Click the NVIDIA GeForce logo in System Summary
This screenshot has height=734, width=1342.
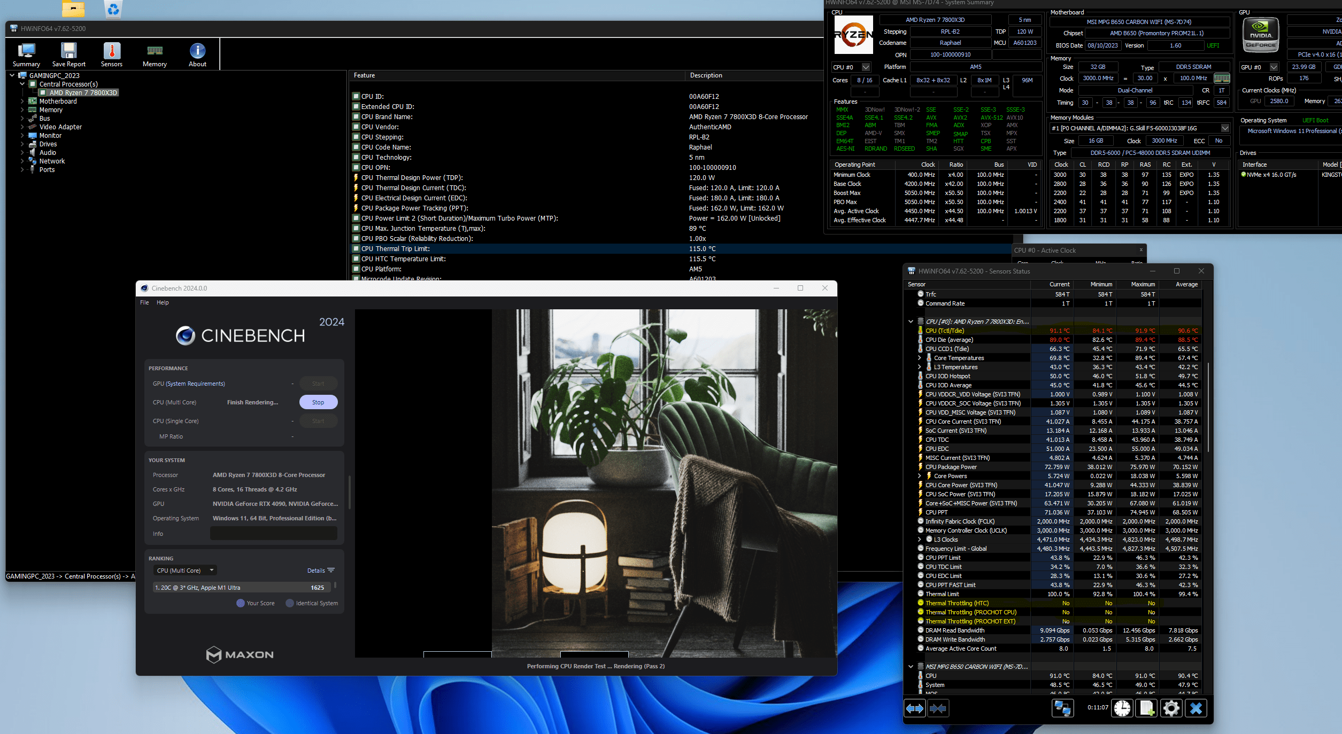click(x=1261, y=35)
